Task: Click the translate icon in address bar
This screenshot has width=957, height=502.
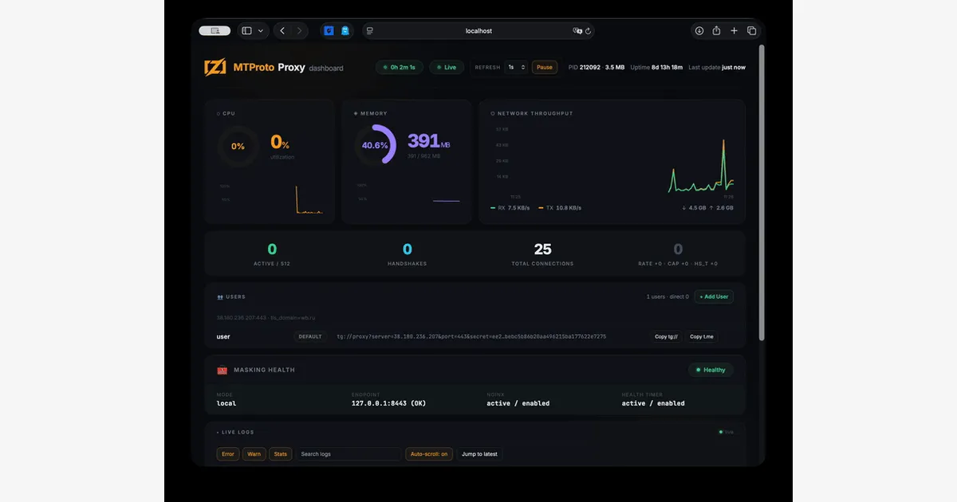Action: tap(577, 31)
